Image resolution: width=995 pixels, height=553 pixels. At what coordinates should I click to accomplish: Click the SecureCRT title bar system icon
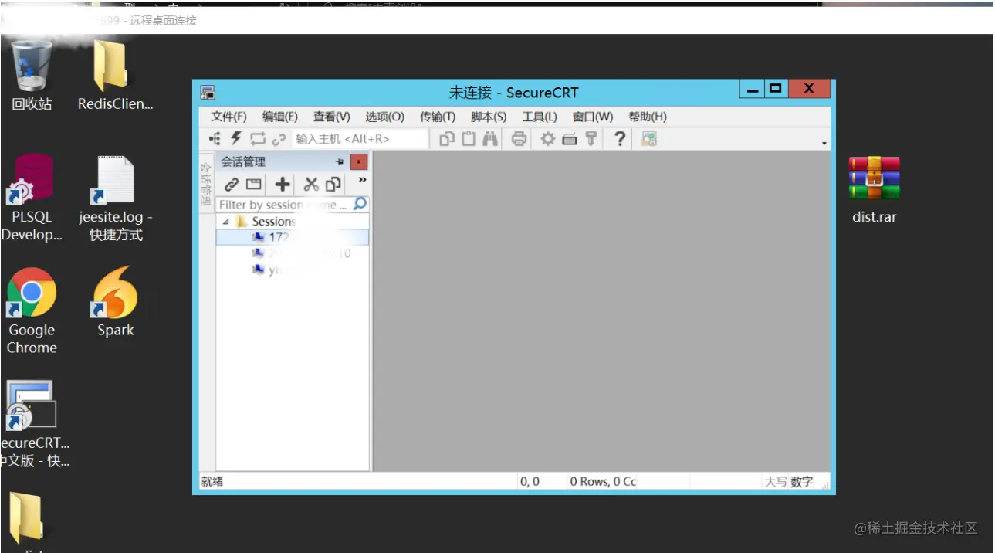tap(208, 93)
